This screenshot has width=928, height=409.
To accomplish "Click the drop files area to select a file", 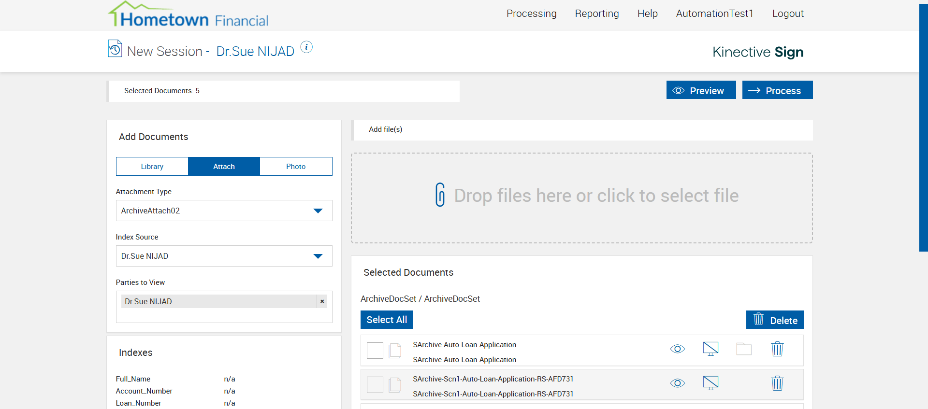I will (x=582, y=198).
